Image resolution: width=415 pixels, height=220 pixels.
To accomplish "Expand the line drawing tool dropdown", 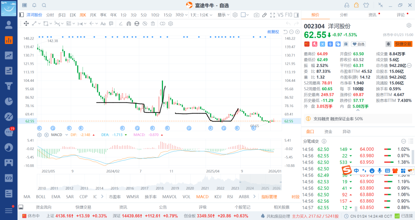I will 40,23.
